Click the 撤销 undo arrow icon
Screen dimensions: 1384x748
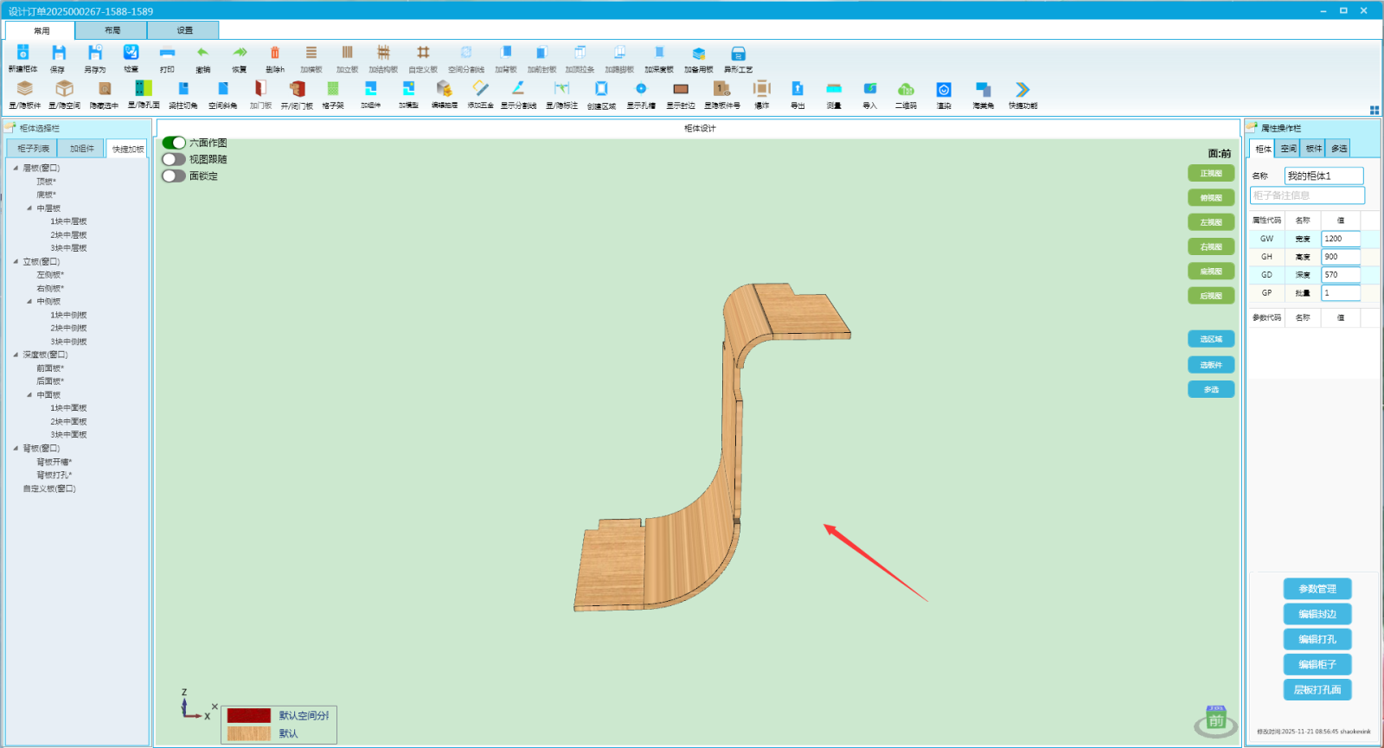[x=202, y=54]
